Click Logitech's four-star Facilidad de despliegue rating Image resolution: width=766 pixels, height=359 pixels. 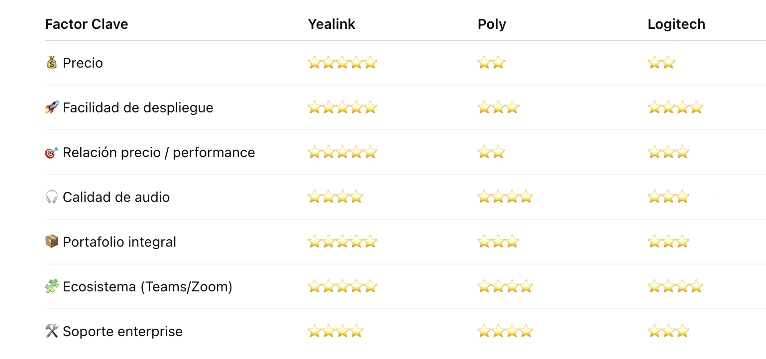(x=675, y=107)
